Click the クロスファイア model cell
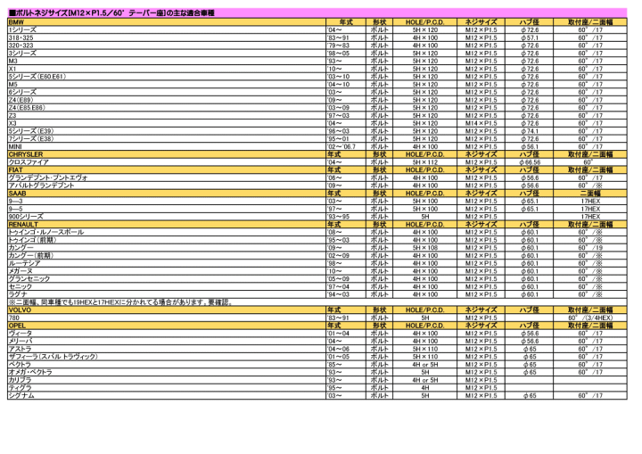Screen dimensions: 642x454 pyautogui.click(x=167, y=162)
